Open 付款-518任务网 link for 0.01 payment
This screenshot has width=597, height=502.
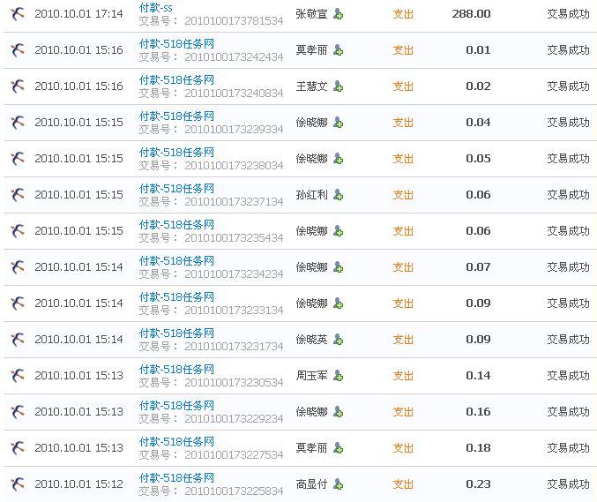pyautogui.click(x=176, y=43)
